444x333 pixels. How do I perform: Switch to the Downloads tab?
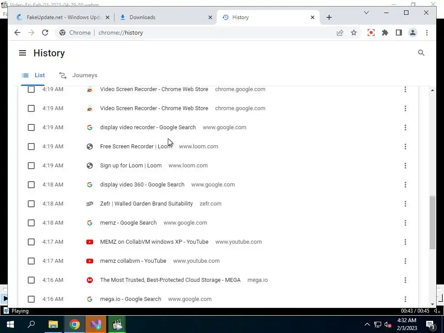pyautogui.click(x=166, y=17)
